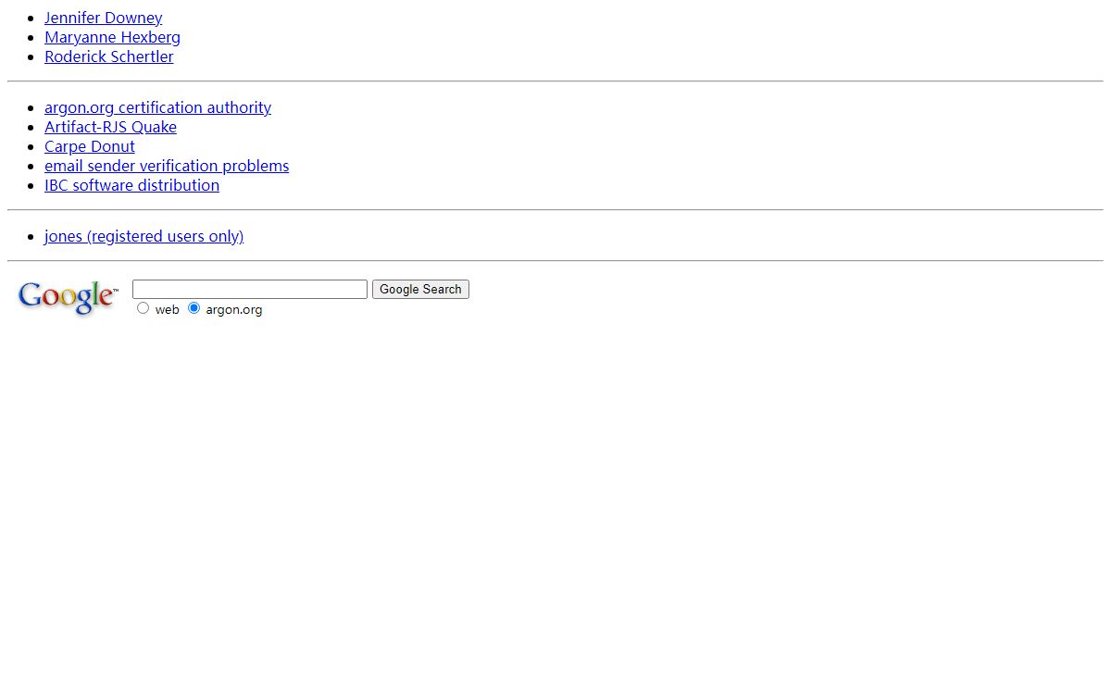Open email sender verification problems link
1111x685 pixels.
pos(167,166)
